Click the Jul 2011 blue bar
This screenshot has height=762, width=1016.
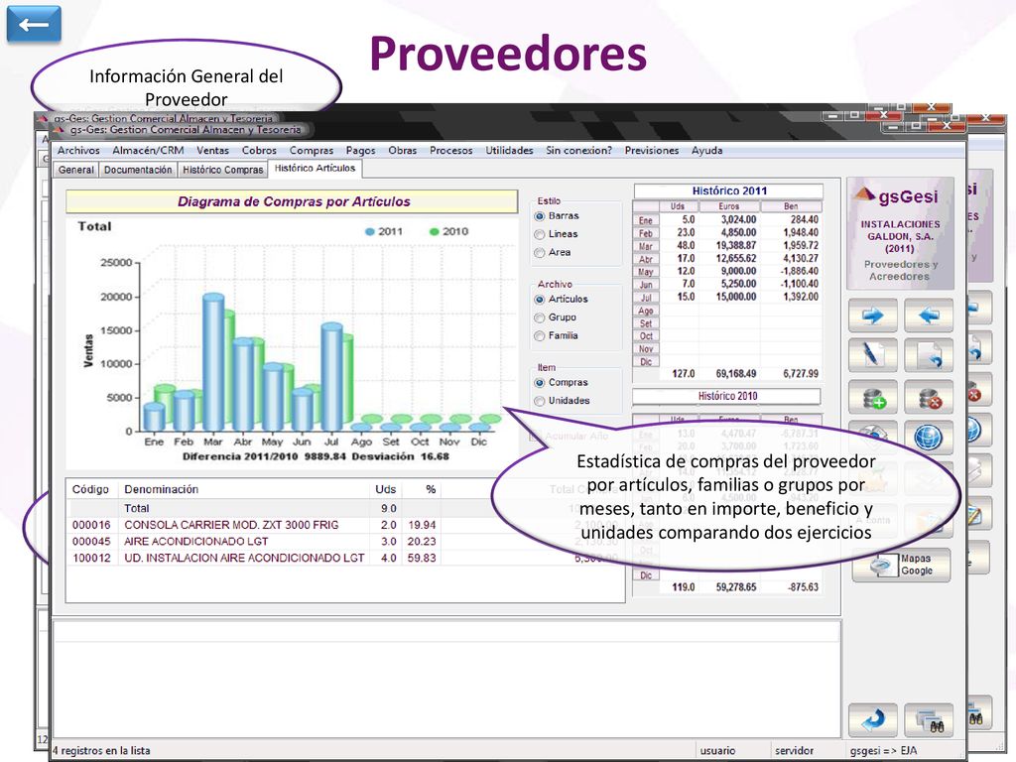pyautogui.click(x=331, y=376)
